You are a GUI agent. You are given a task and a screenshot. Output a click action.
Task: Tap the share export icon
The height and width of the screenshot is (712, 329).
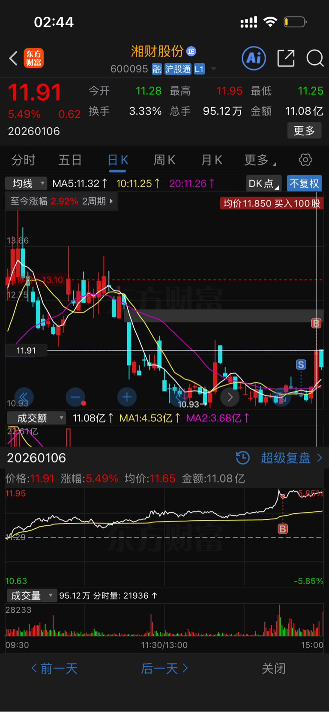(x=286, y=58)
